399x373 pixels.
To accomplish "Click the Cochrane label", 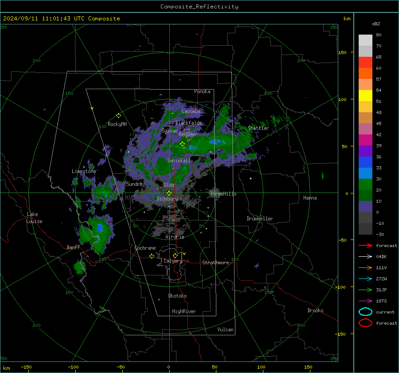I will tap(145, 248).
